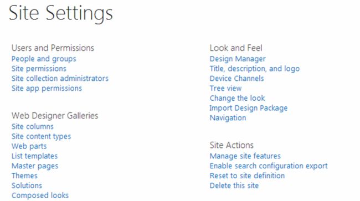
Task: Open Master pages gallery
Action: (35, 166)
